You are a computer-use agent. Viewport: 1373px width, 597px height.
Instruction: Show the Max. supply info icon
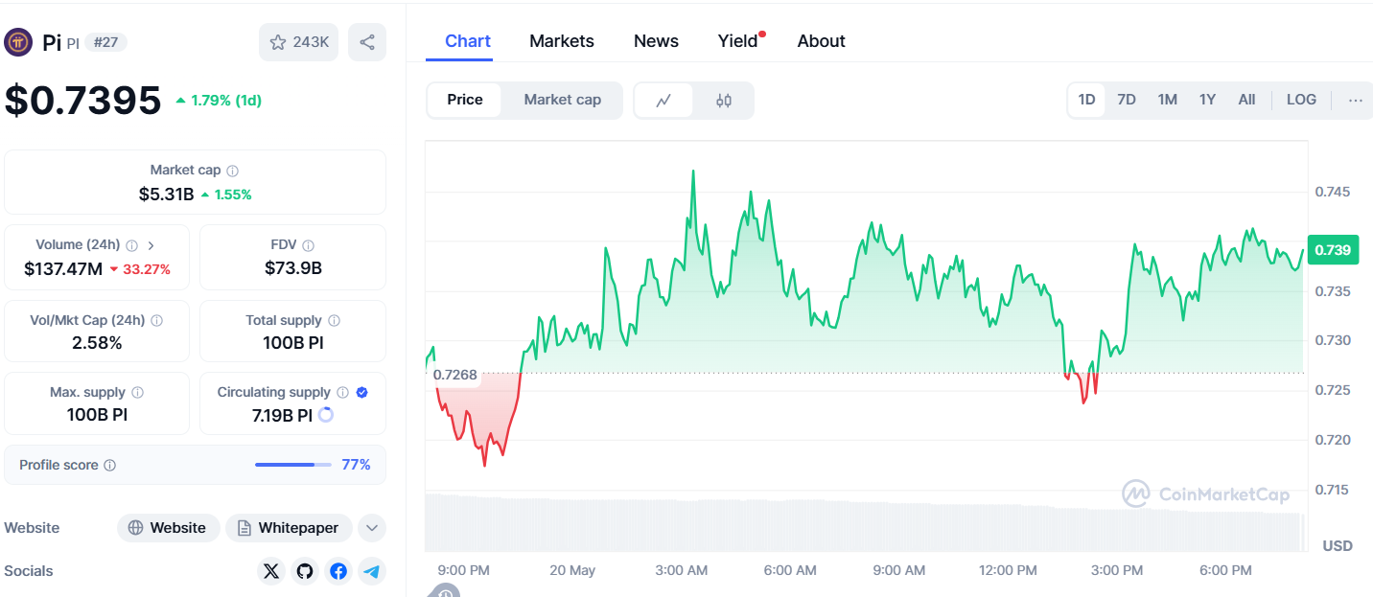(x=137, y=393)
